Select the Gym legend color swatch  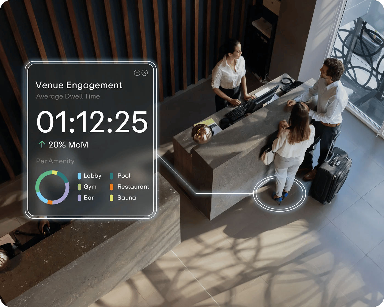[x=79, y=187]
